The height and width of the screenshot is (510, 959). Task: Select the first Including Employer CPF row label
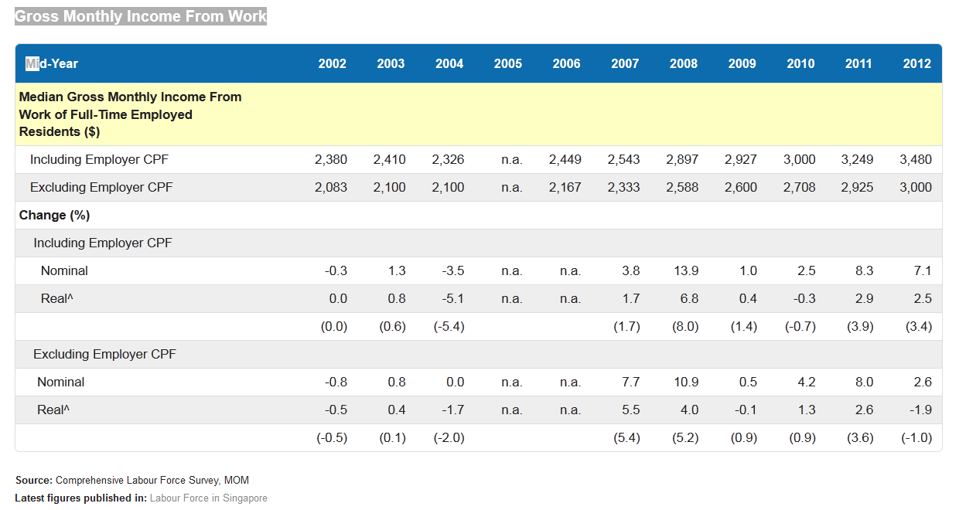[99, 159]
